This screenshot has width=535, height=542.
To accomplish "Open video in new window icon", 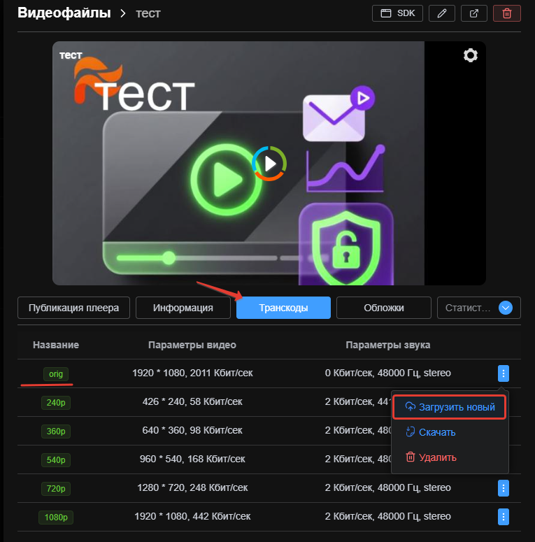I will tap(474, 13).
